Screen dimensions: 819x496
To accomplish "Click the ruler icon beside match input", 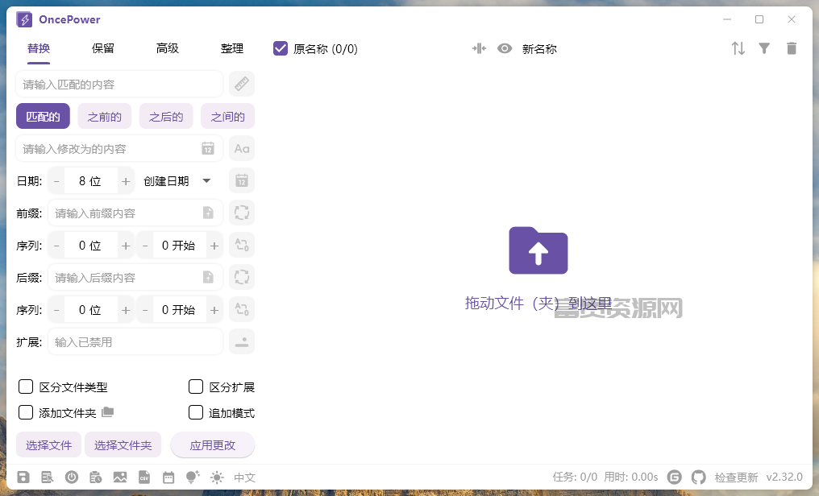I will 241,84.
